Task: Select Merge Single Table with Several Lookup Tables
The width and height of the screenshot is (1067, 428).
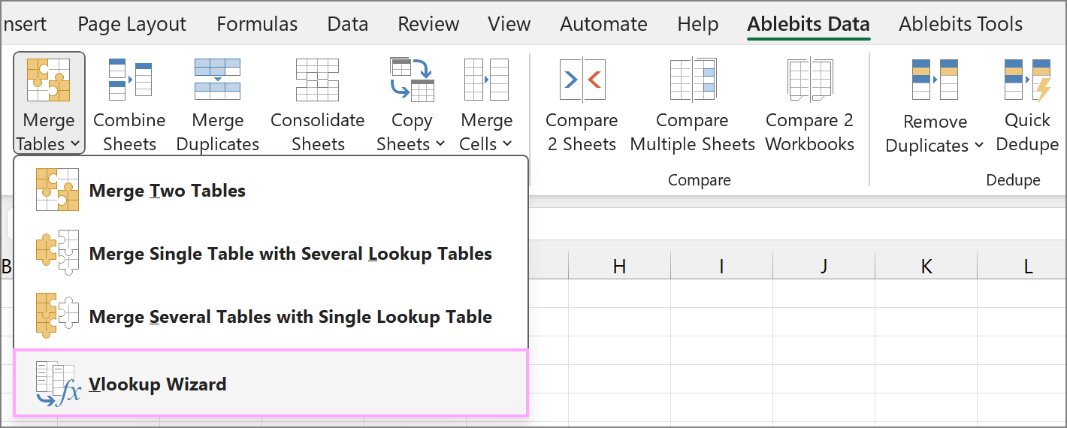Action: coord(271,254)
